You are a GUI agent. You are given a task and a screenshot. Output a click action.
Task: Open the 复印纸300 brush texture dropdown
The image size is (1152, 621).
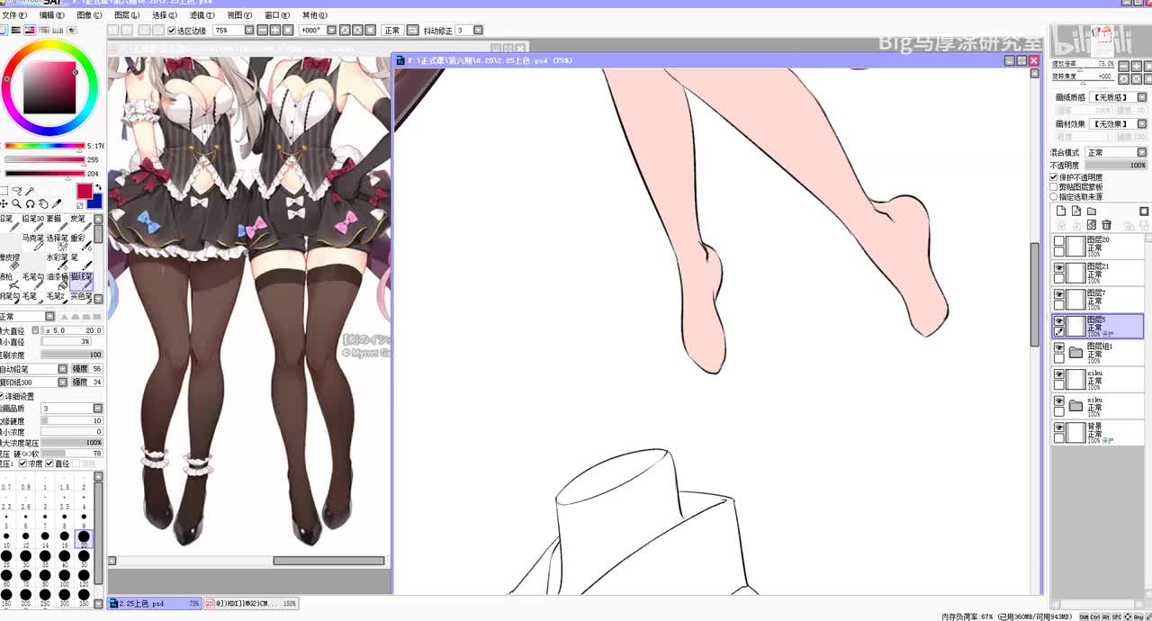(x=63, y=382)
